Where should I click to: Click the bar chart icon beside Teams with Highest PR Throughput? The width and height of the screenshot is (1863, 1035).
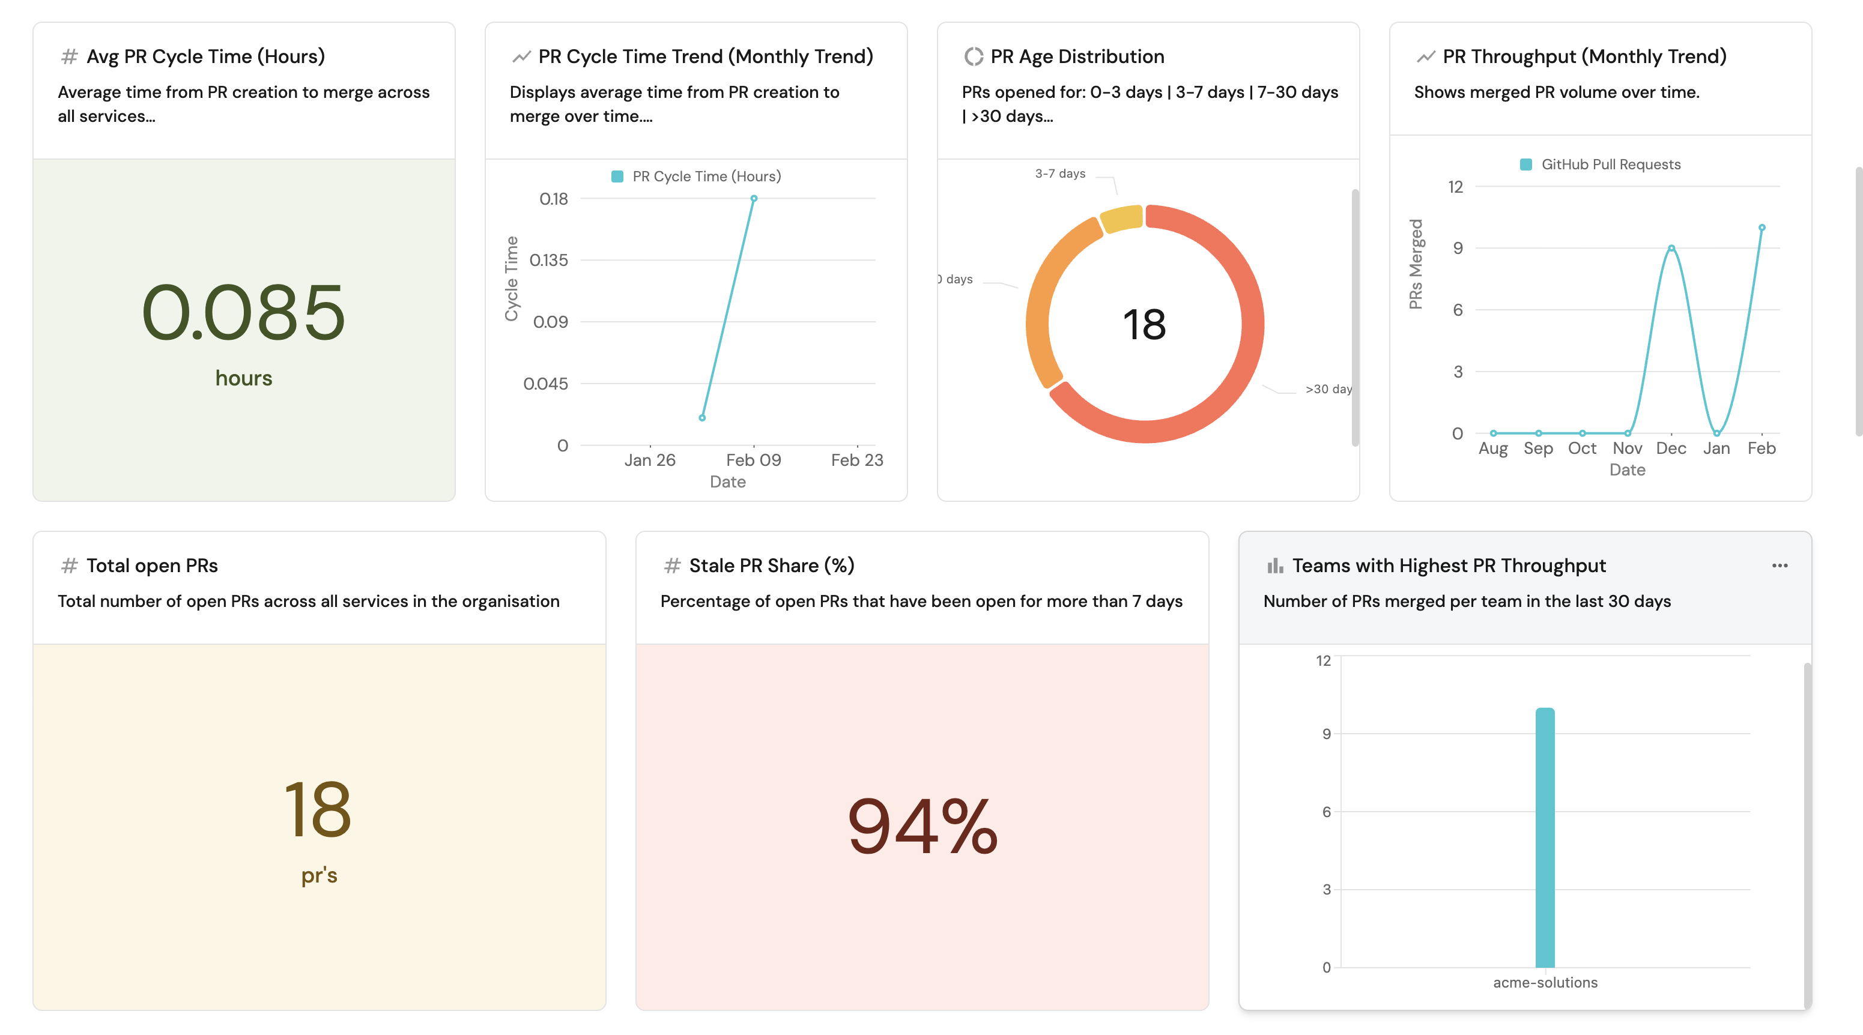coord(1275,565)
